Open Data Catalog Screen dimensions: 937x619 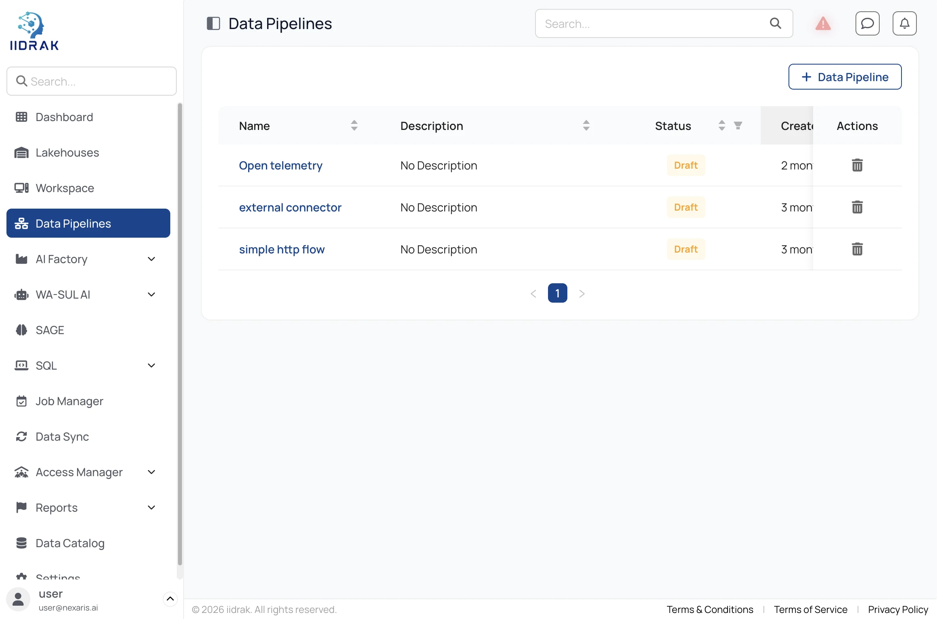click(x=88, y=543)
